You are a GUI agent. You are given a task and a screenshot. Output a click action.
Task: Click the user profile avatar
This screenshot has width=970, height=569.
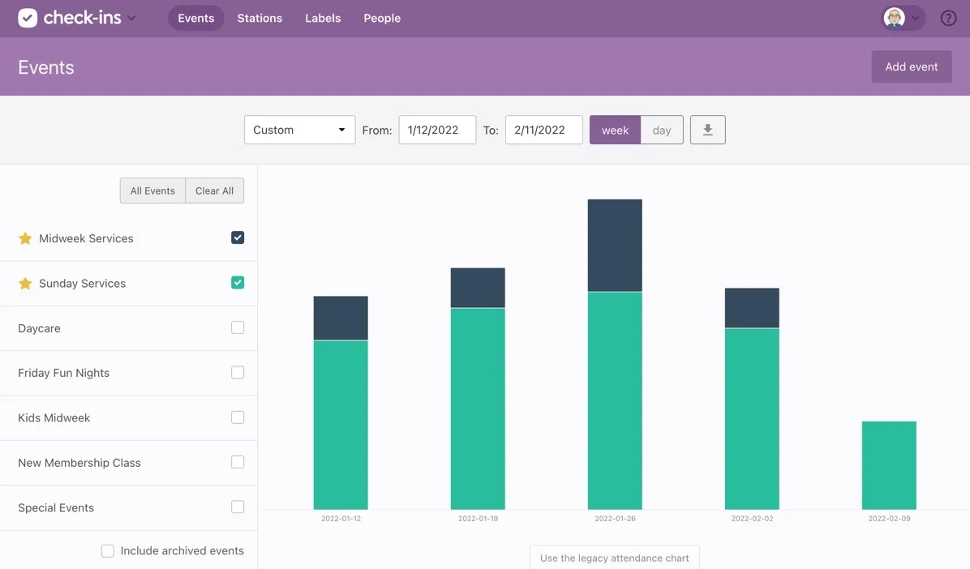coord(894,18)
